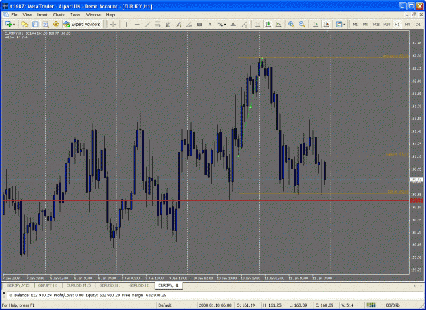Toggle the Expert Advisors button
Screen dimensions: 426x310
click(x=82, y=24)
